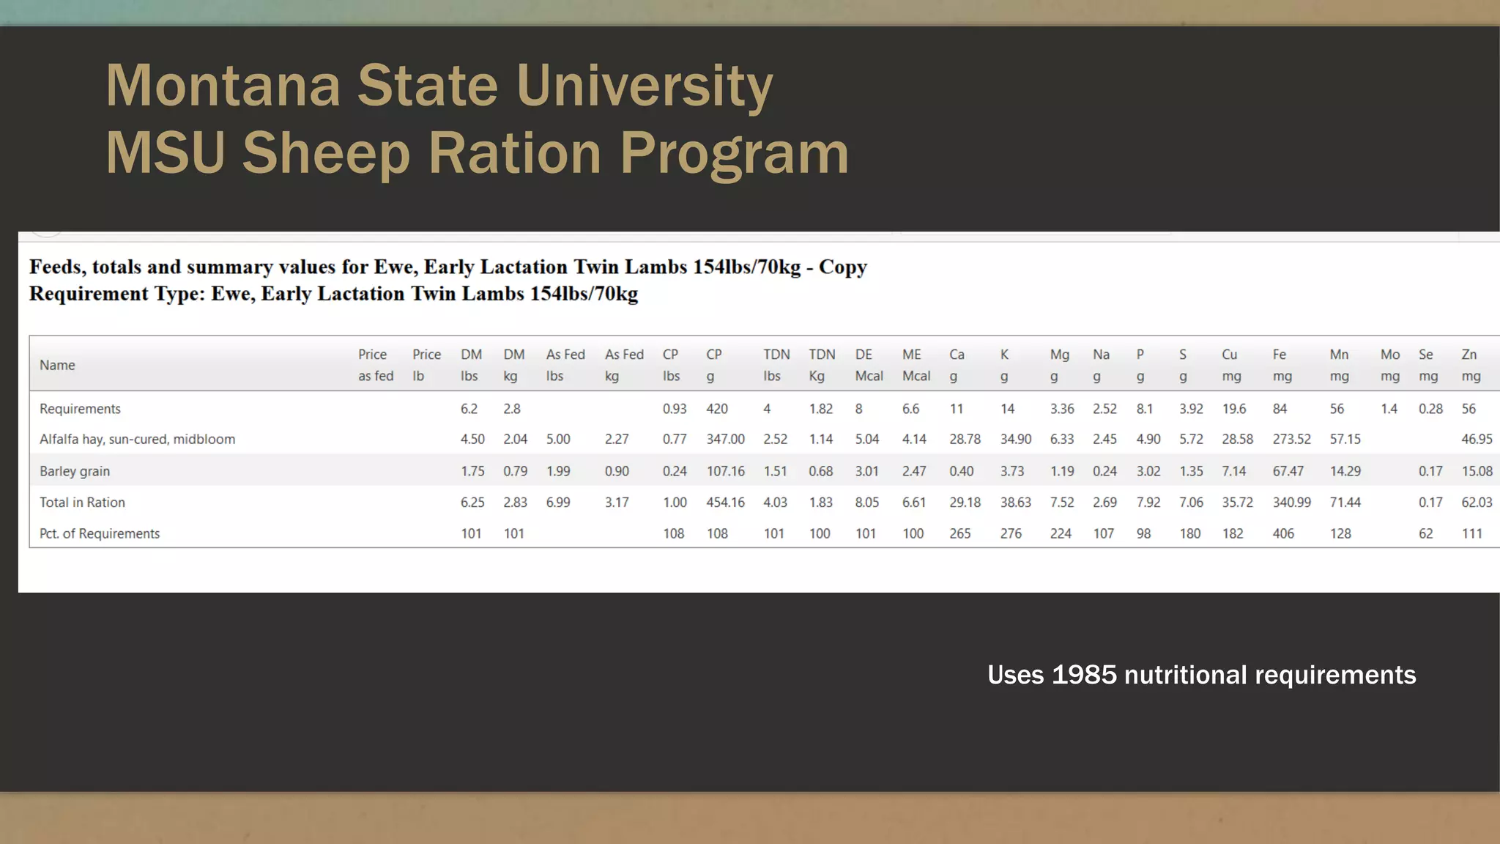Click the 'Na g' column header
1500x844 pixels.
1101,365
